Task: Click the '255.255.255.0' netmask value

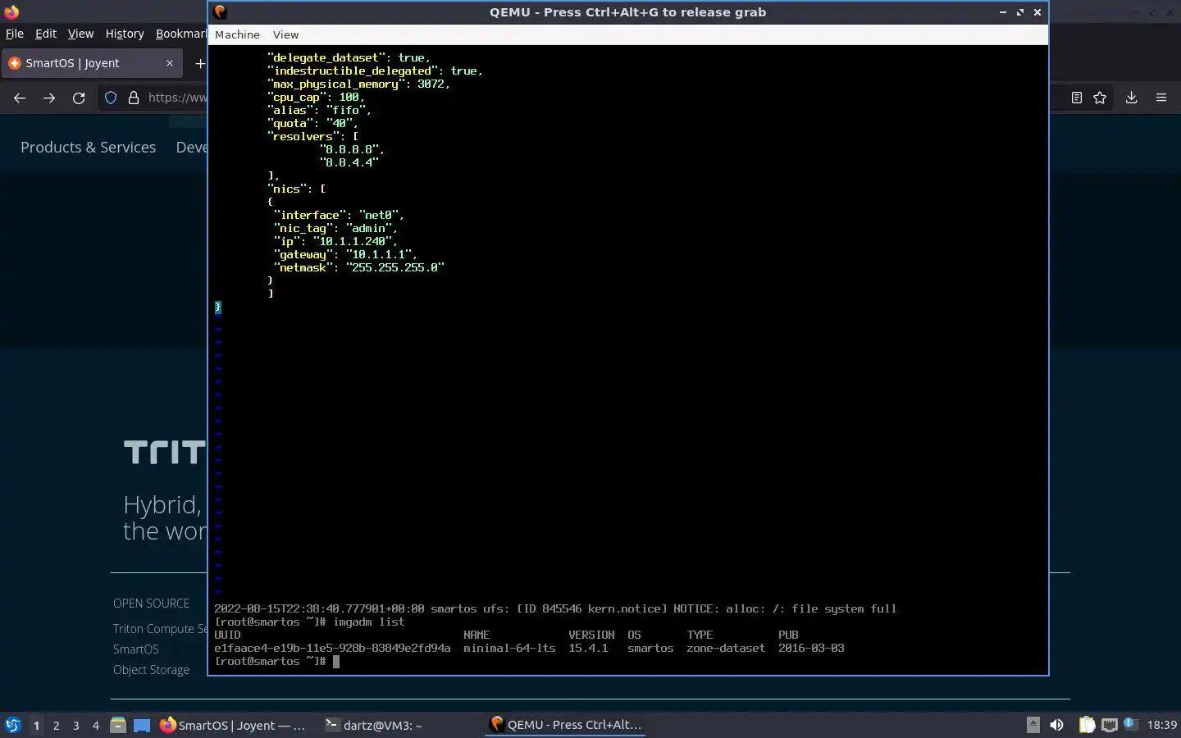Action: pos(395,267)
